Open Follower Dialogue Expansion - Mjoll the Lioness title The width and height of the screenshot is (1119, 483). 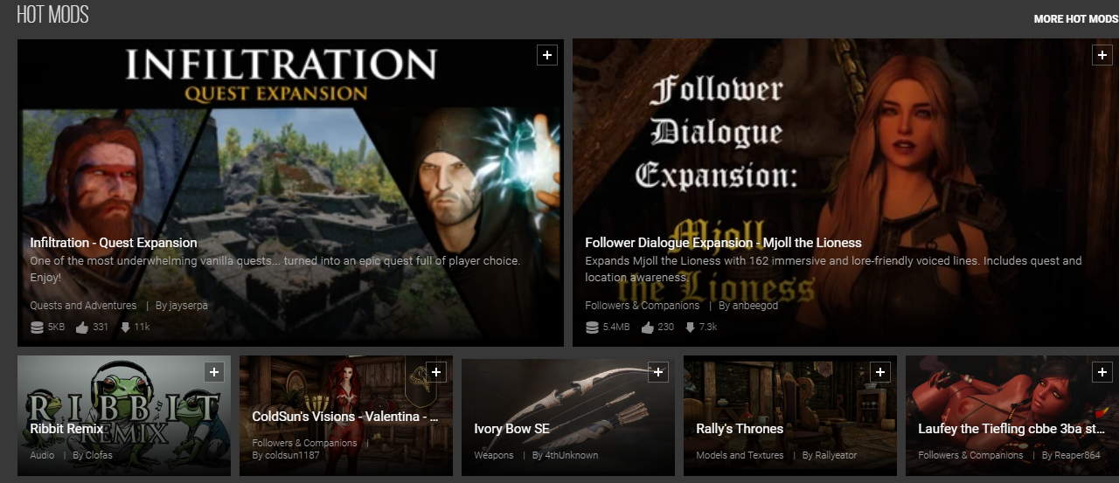click(x=723, y=243)
